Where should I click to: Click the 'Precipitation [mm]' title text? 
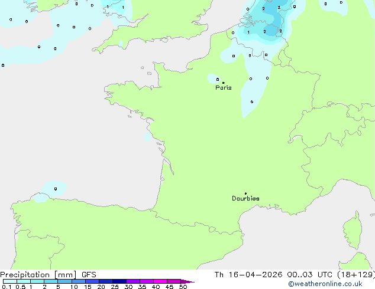point(38,275)
